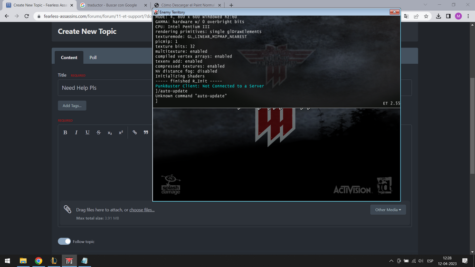Open the Windows notification center
Image resolution: width=475 pixels, height=267 pixels.
click(465, 261)
